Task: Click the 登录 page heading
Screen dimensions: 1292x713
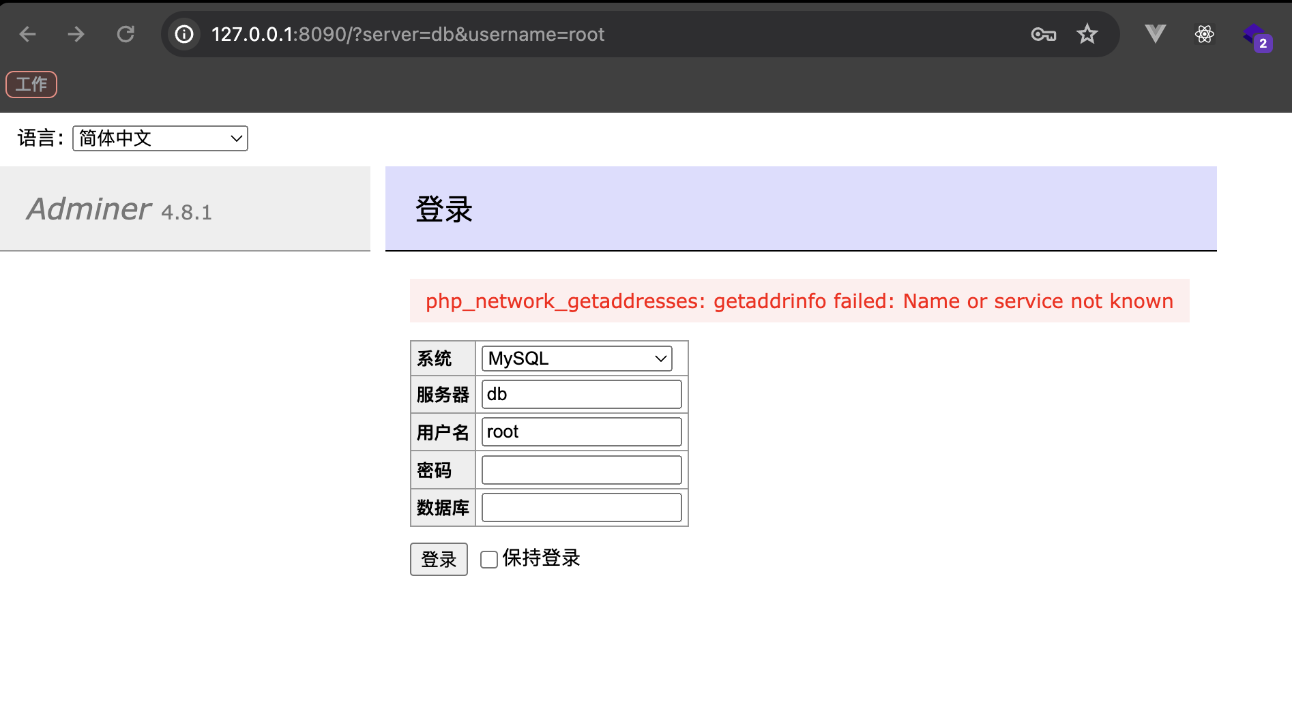Action: (444, 209)
